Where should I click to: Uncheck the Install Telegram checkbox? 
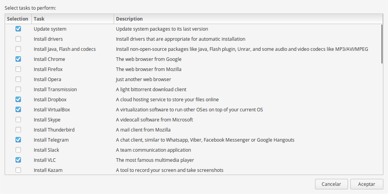click(x=18, y=140)
